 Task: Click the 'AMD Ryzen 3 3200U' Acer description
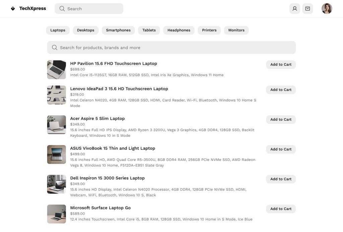pos(162,133)
